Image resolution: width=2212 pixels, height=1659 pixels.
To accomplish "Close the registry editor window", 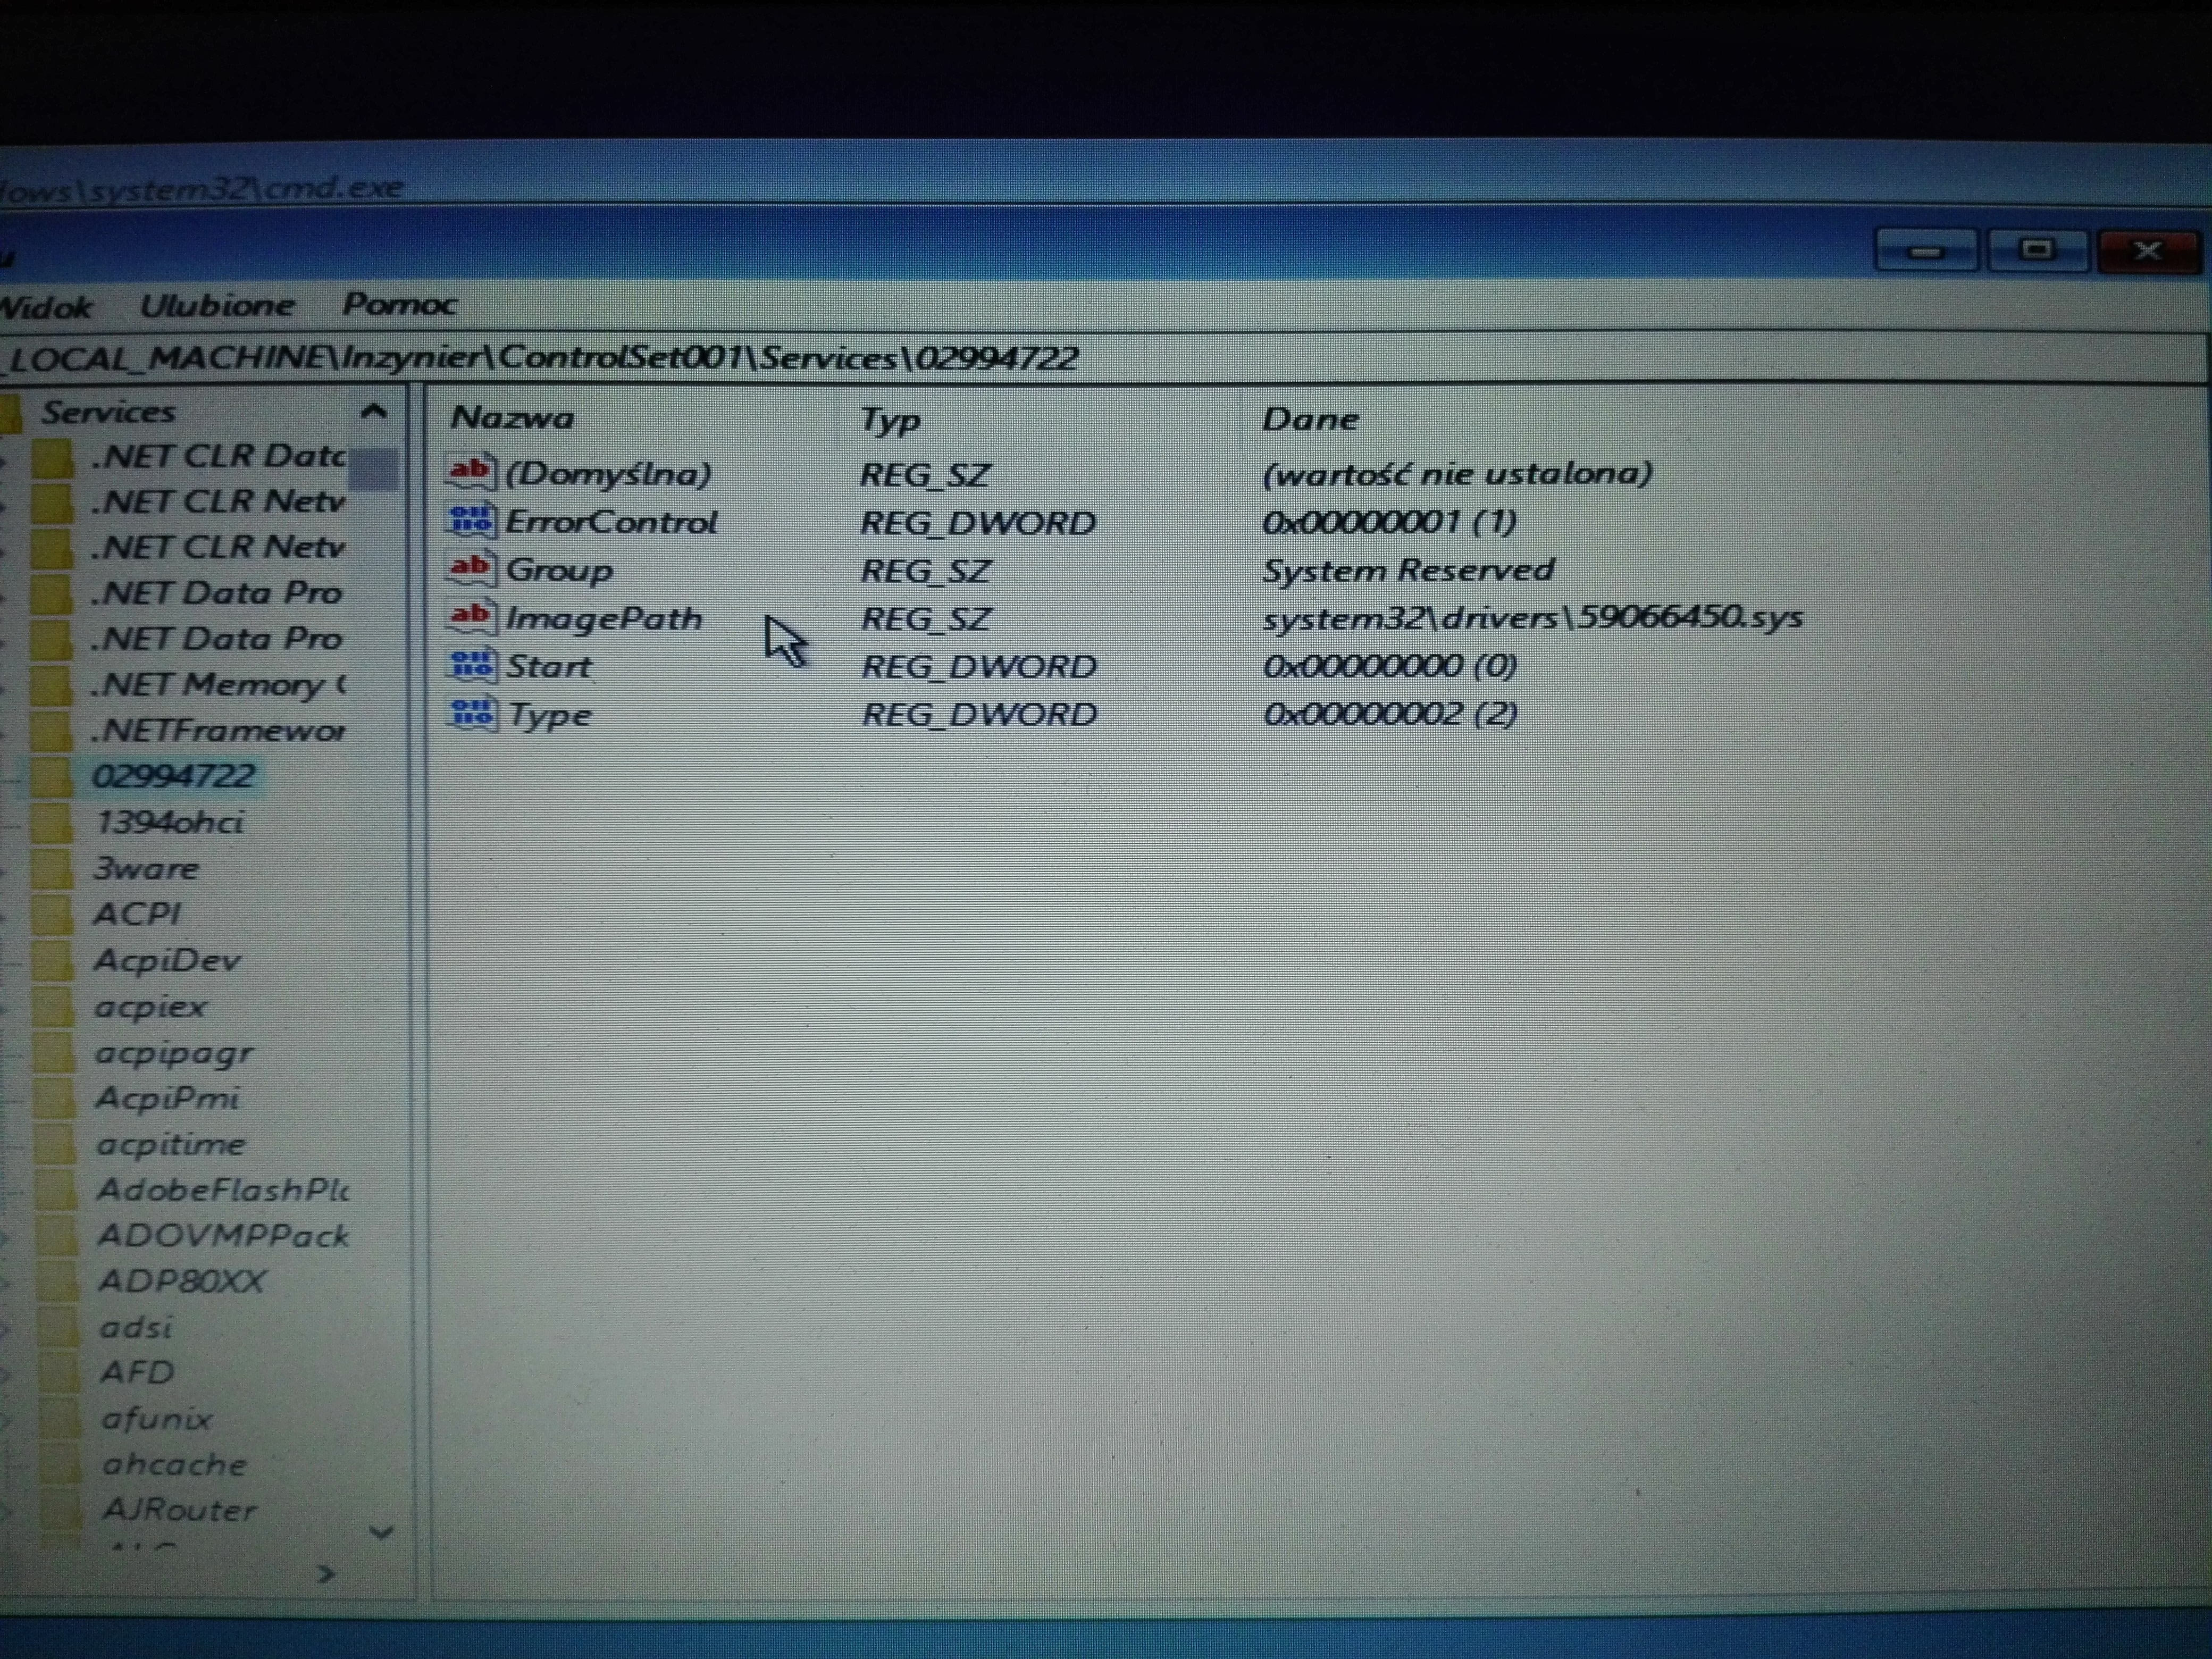I will pos(2149,250).
